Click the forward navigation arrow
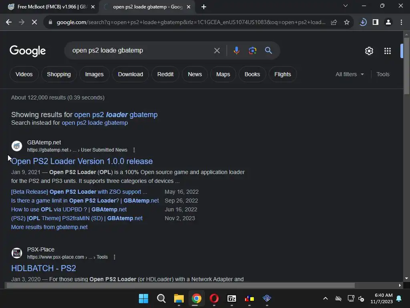The height and width of the screenshot is (308, 410). tap(22, 22)
